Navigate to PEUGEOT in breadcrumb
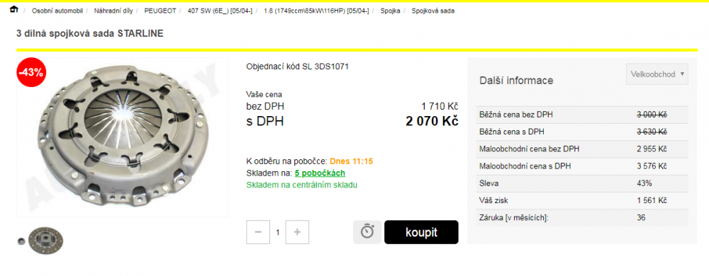Image resolution: width=709 pixels, height=276 pixels. (160, 11)
